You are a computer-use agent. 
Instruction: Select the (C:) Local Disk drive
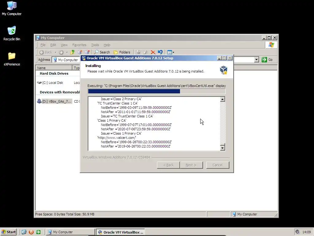click(50, 83)
